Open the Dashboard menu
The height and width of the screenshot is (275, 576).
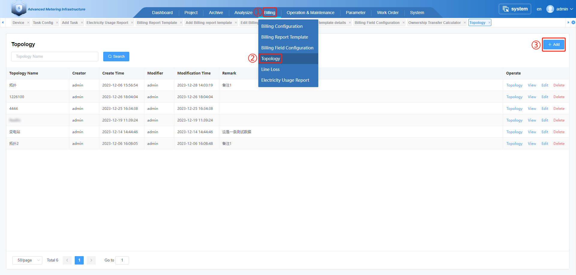click(162, 13)
